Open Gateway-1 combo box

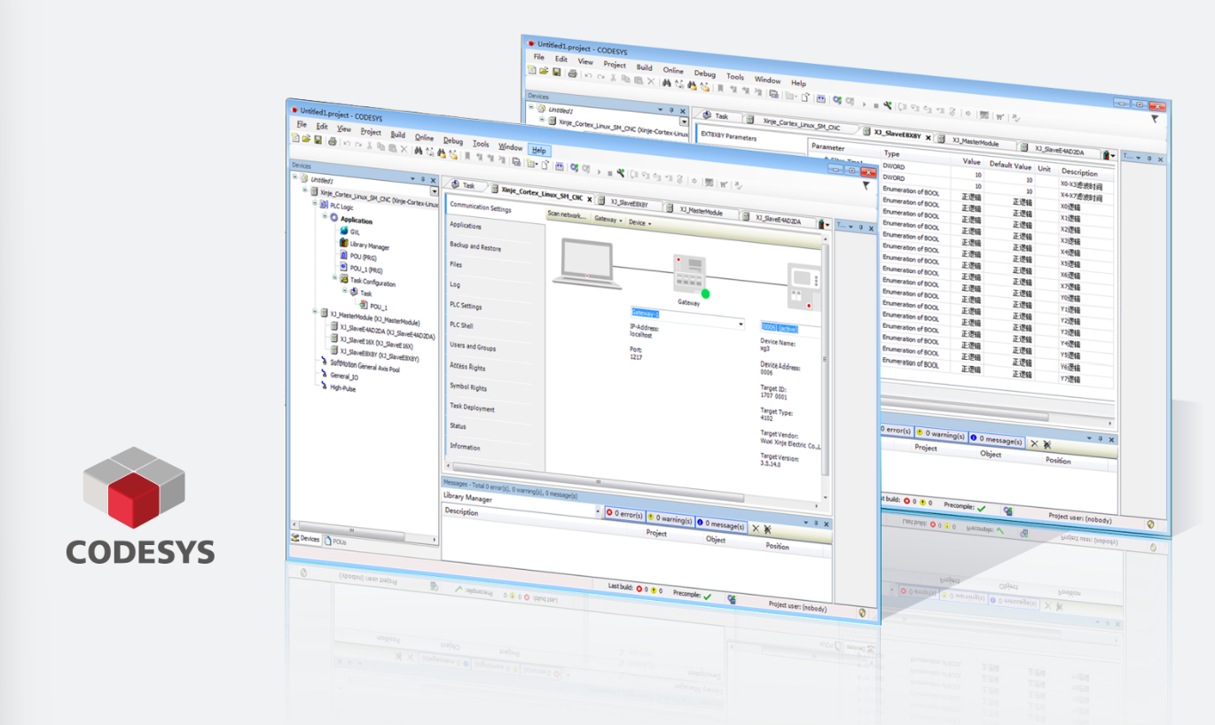687,318
